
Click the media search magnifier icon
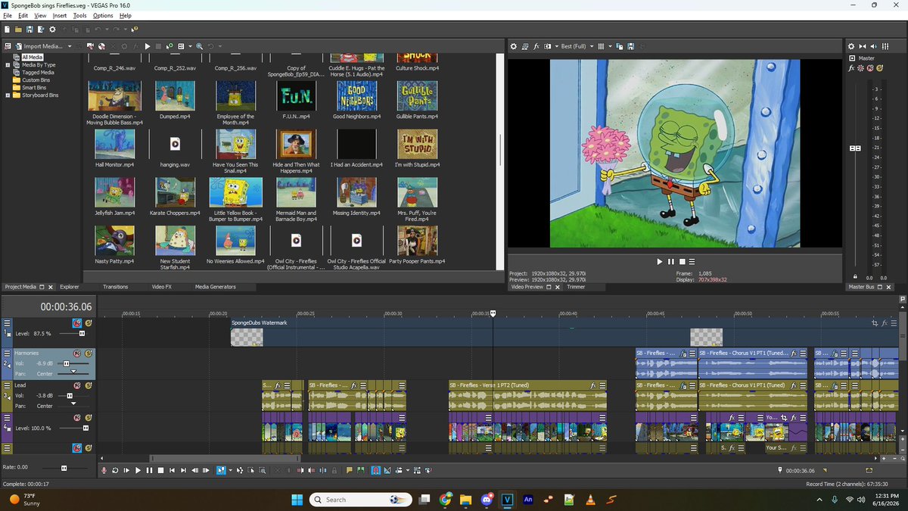[x=200, y=46]
